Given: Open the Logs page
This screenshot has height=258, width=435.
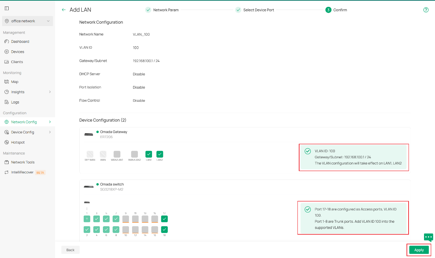Looking at the screenshot, I should click(x=15, y=102).
